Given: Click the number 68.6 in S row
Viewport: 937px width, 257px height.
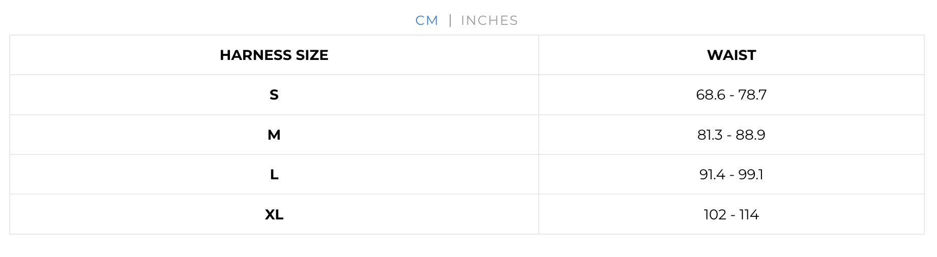Looking at the screenshot, I should click(x=711, y=95).
